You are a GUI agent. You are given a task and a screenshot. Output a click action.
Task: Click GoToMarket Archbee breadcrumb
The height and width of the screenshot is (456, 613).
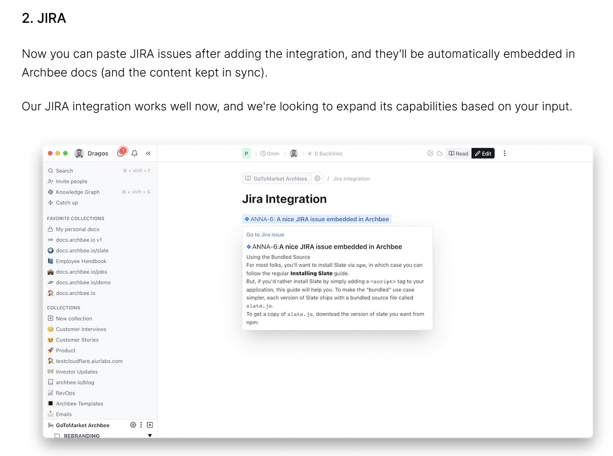click(x=277, y=179)
